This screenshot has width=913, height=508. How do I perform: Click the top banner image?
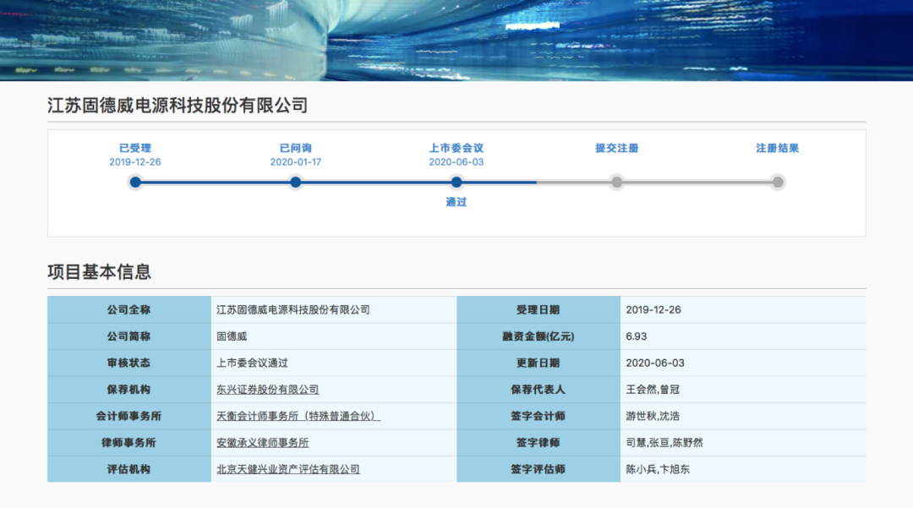[x=456, y=41]
